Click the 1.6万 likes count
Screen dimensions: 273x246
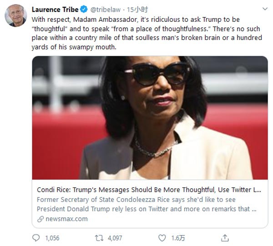pyautogui.click(x=176, y=237)
